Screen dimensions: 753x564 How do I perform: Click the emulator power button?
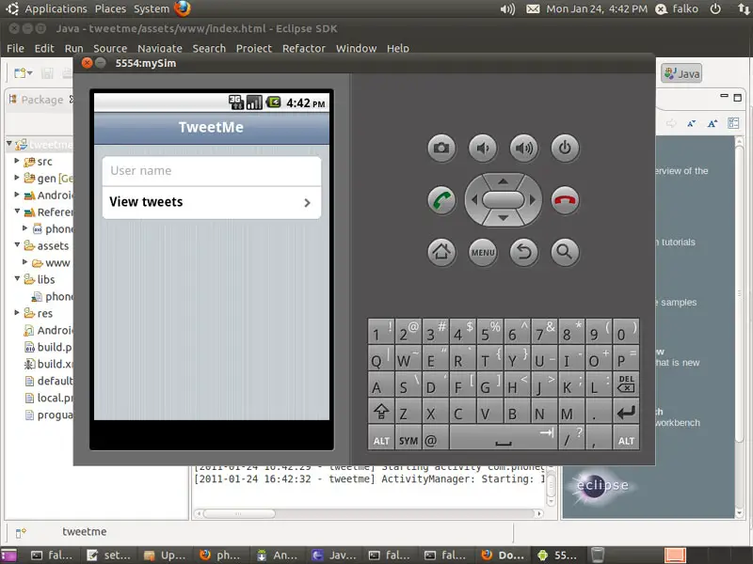pyautogui.click(x=565, y=148)
